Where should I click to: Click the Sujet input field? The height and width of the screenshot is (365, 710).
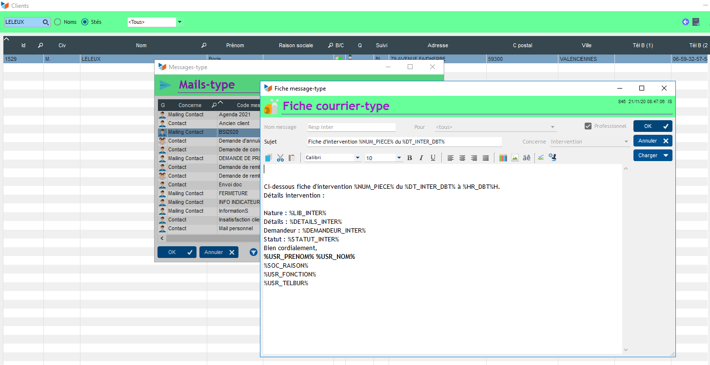coord(404,142)
